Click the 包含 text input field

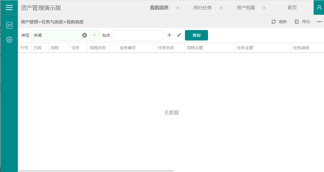point(137,35)
